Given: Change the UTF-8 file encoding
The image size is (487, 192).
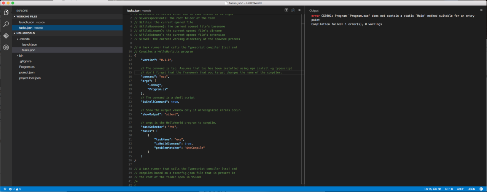Looking at the screenshot, I should 449,189.
